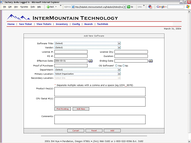Click the Duration input field

click(131, 56)
